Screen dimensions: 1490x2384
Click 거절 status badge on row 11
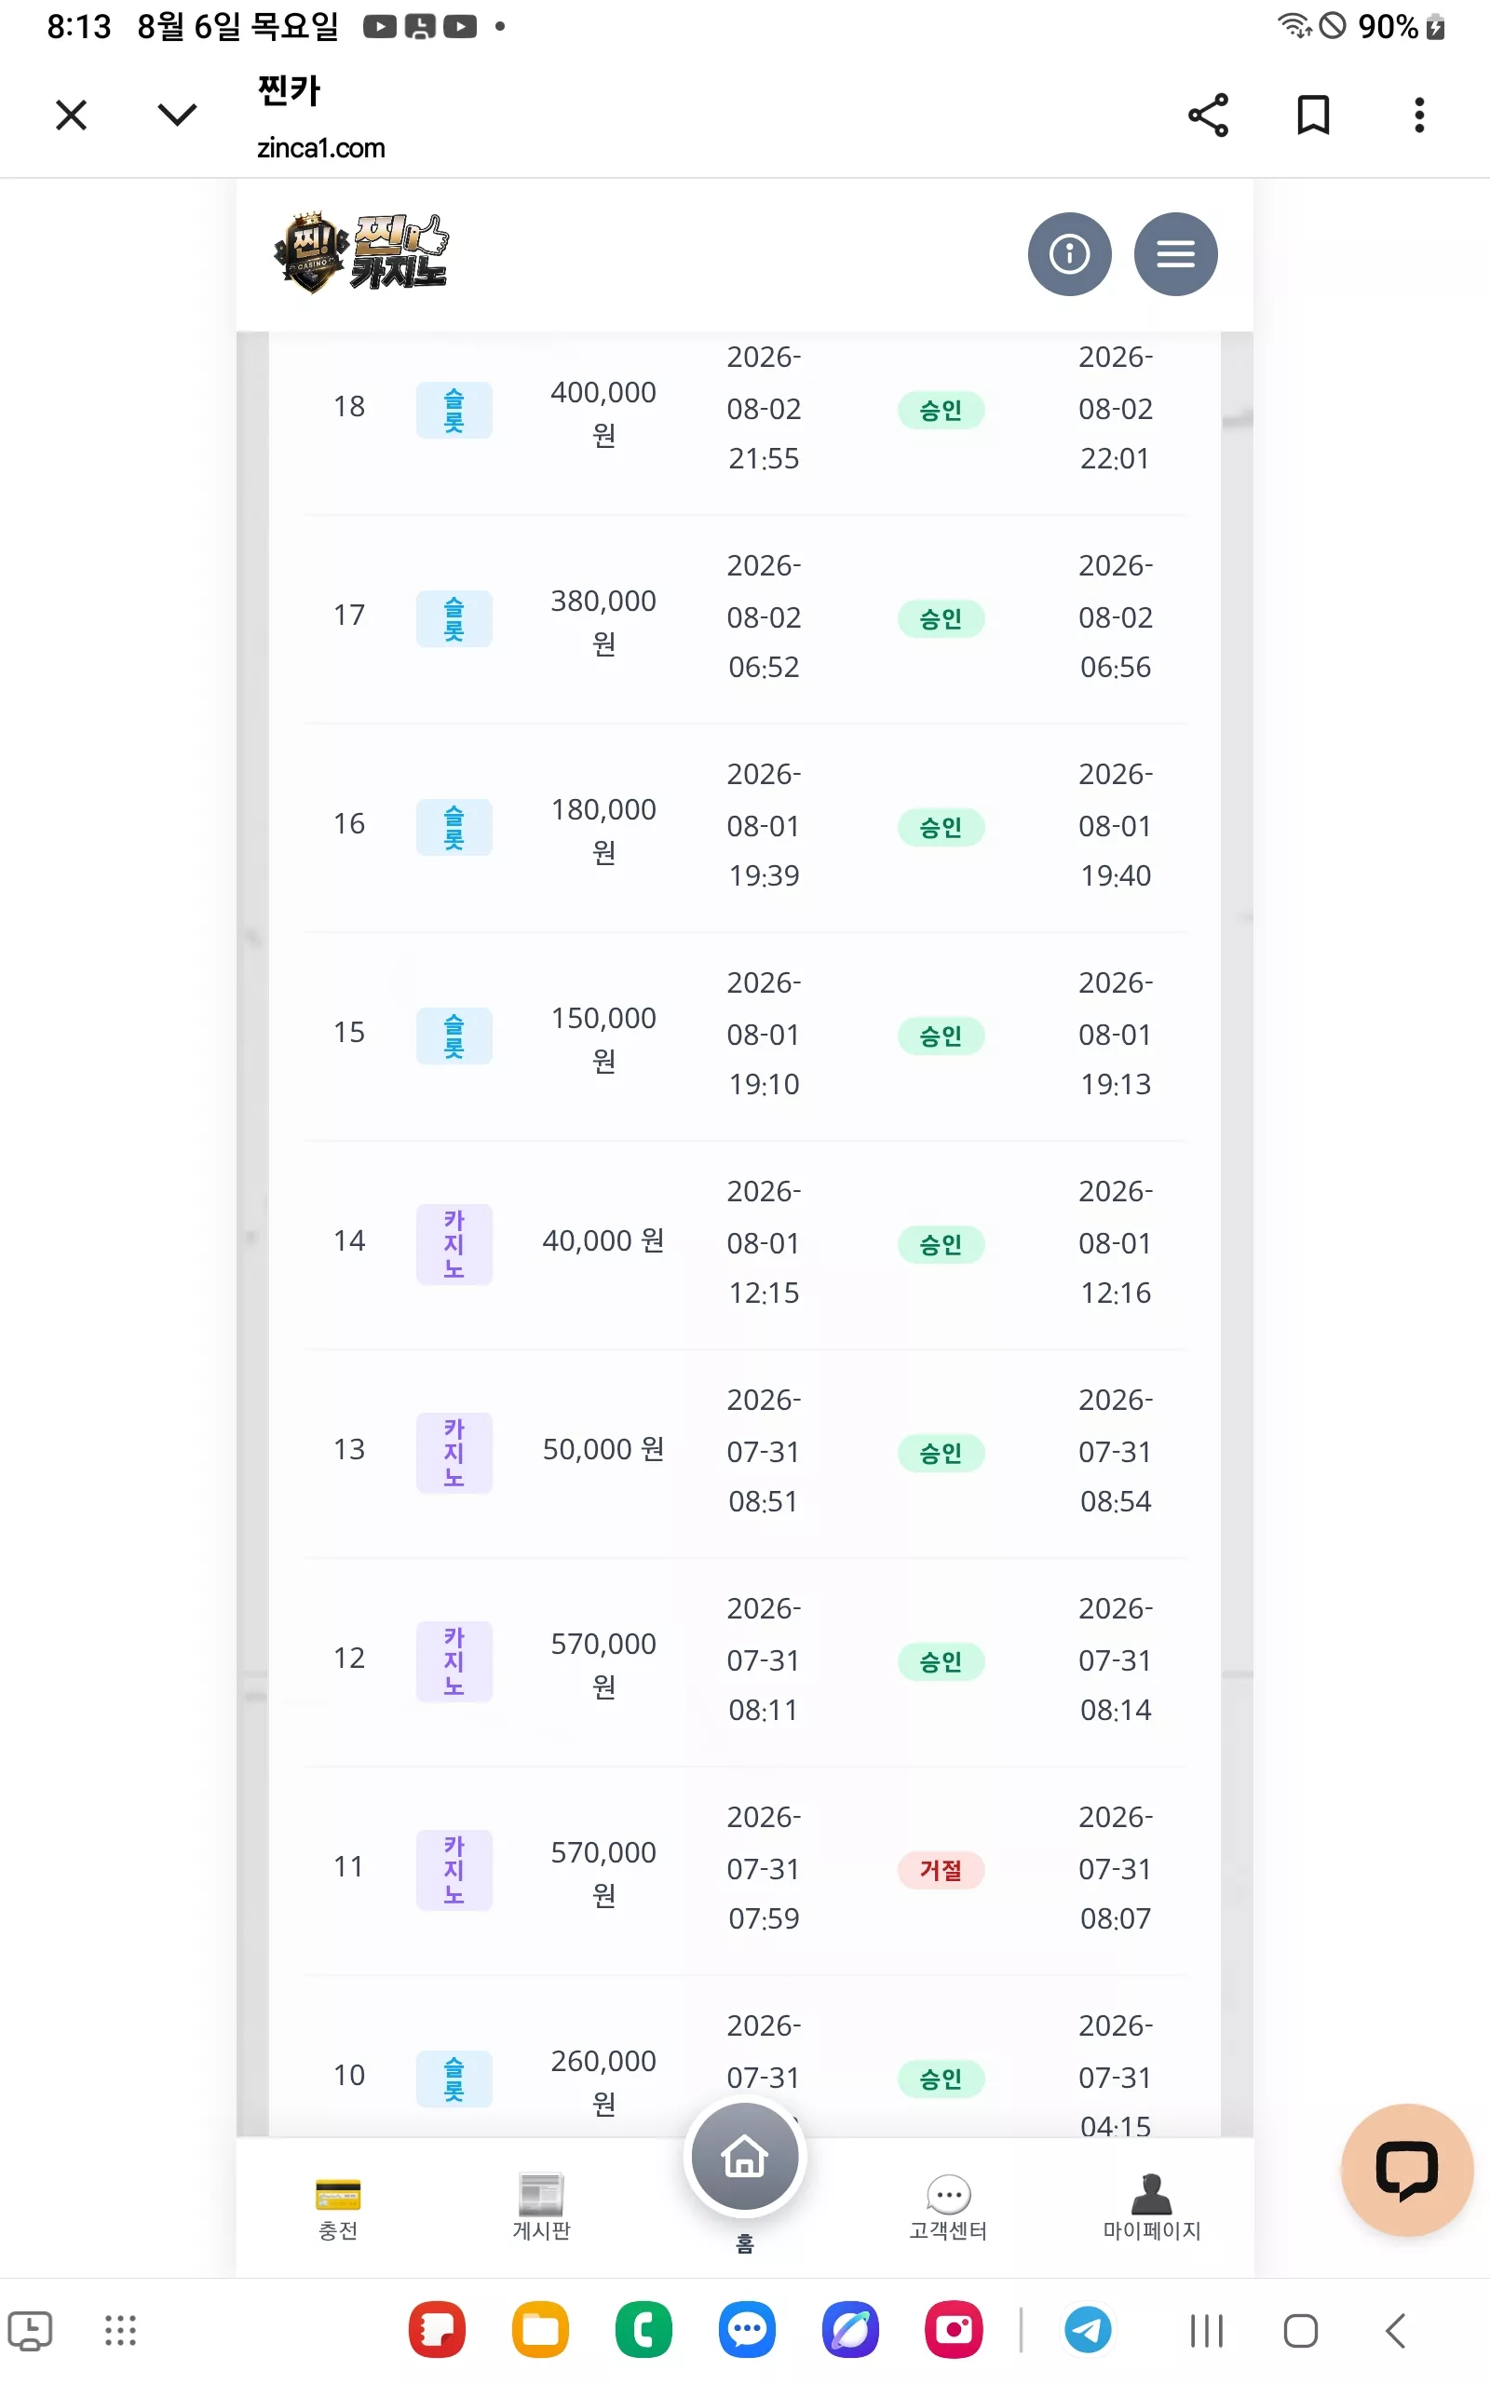941,1869
